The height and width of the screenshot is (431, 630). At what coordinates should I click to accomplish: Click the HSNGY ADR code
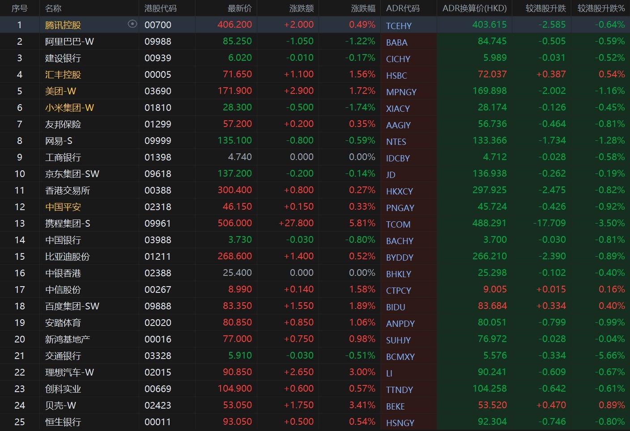(400, 423)
